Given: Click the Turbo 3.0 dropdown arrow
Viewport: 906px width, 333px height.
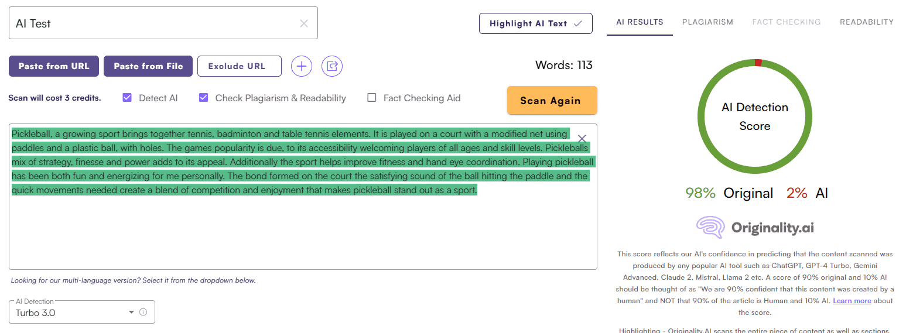Looking at the screenshot, I should tap(131, 313).
